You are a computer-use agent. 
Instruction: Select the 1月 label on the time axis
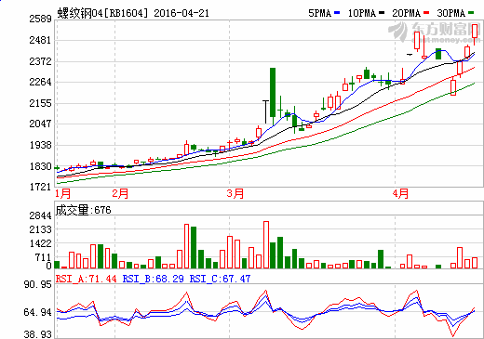(x=62, y=194)
